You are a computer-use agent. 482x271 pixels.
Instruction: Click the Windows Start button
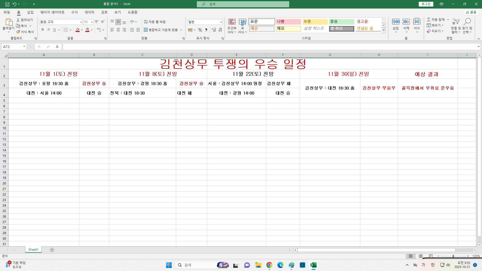(169, 265)
